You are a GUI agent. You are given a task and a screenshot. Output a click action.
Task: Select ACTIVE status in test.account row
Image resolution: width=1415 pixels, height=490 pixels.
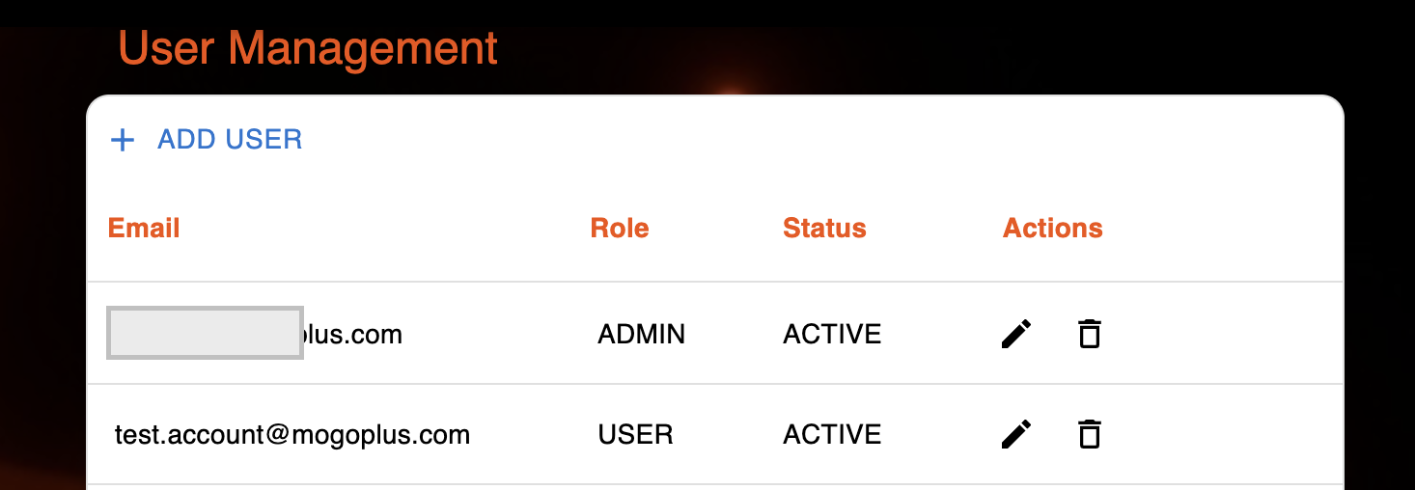tap(832, 435)
